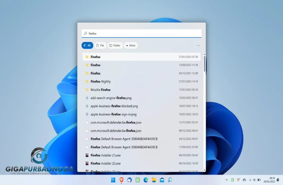Open the clock and date flyout

[269, 180]
